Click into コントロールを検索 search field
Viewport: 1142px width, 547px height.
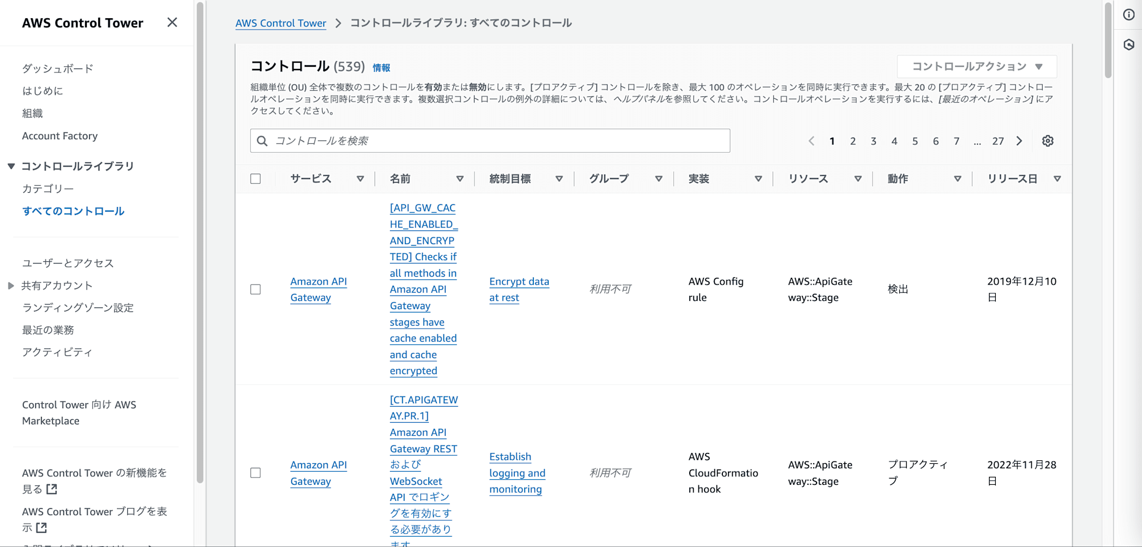point(490,141)
